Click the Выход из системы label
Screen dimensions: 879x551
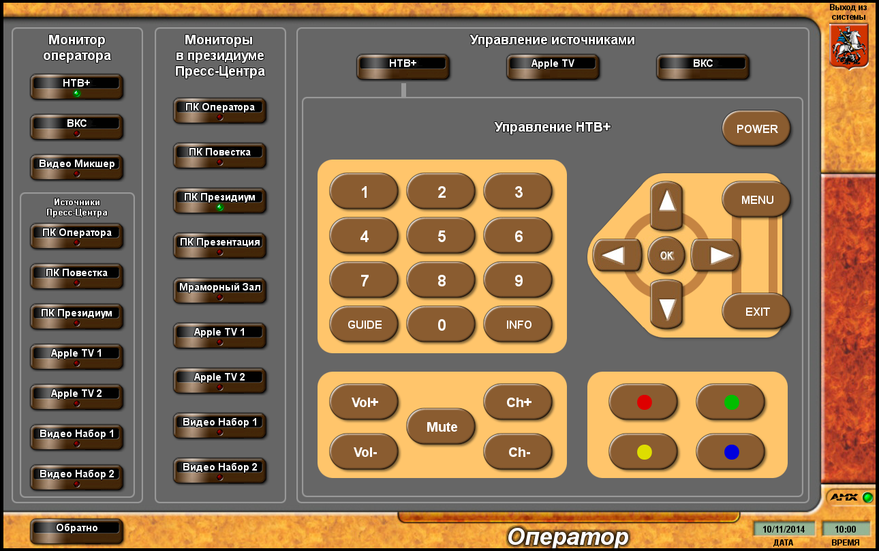(848, 12)
